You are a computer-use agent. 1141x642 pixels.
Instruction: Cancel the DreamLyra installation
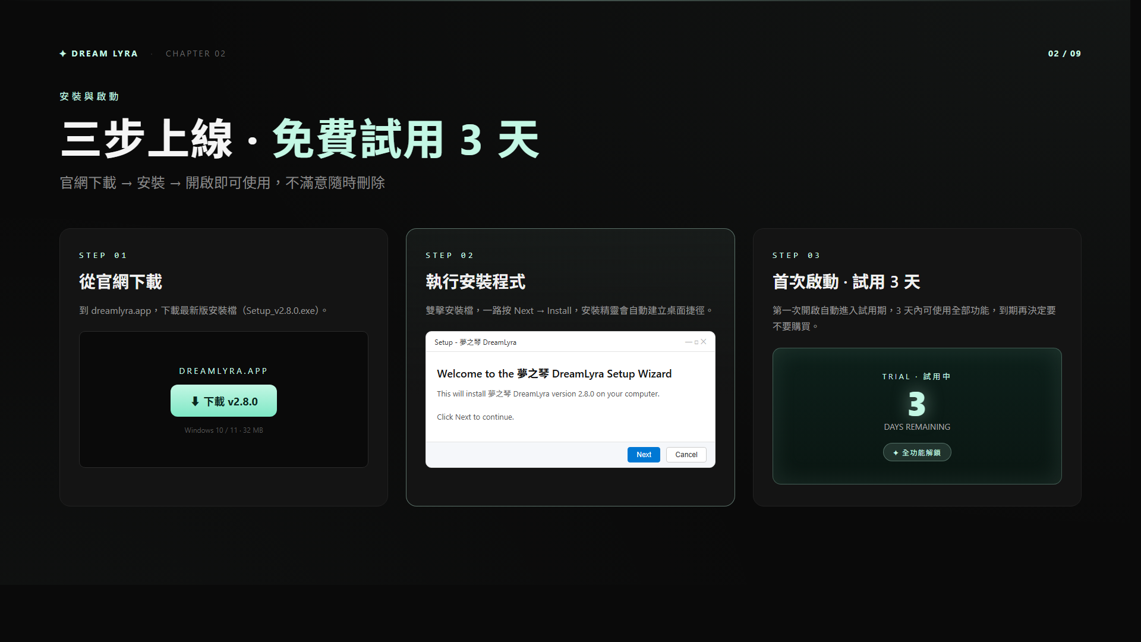coord(686,455)
